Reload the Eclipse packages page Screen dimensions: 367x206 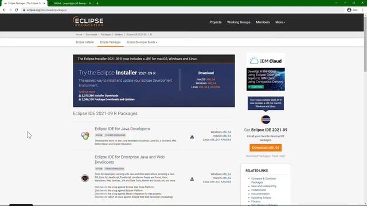pyautogui.click(x=17, y=10)
